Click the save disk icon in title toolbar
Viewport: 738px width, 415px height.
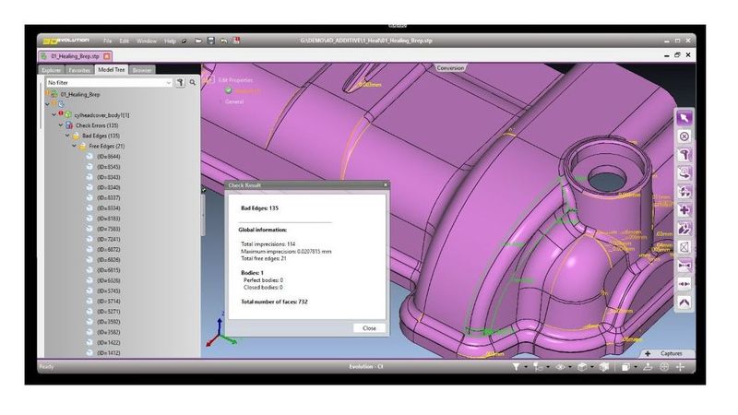(x=211, y=41)
